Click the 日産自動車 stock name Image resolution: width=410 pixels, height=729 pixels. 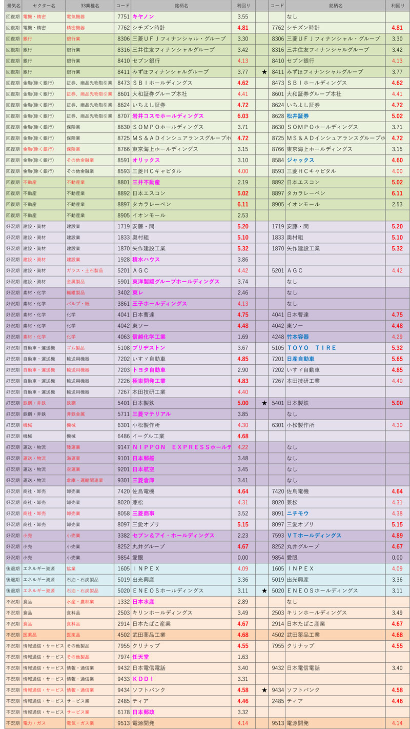pyautogui.click(x=301, y=359)
